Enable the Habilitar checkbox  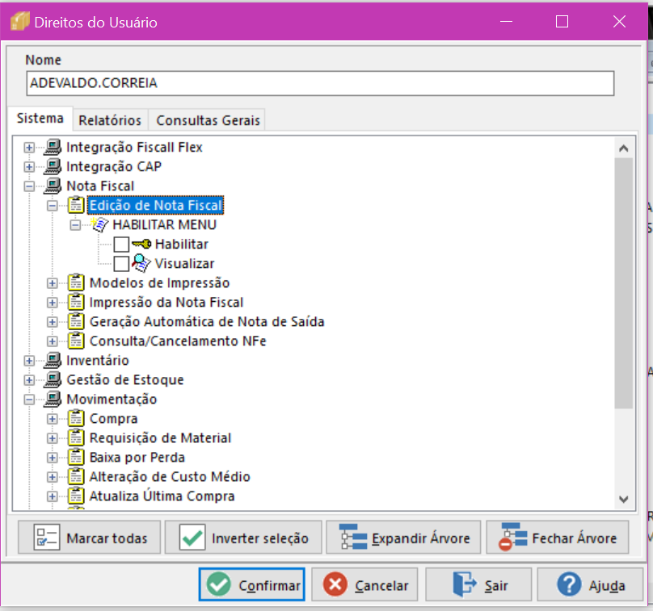pos(121,244)
